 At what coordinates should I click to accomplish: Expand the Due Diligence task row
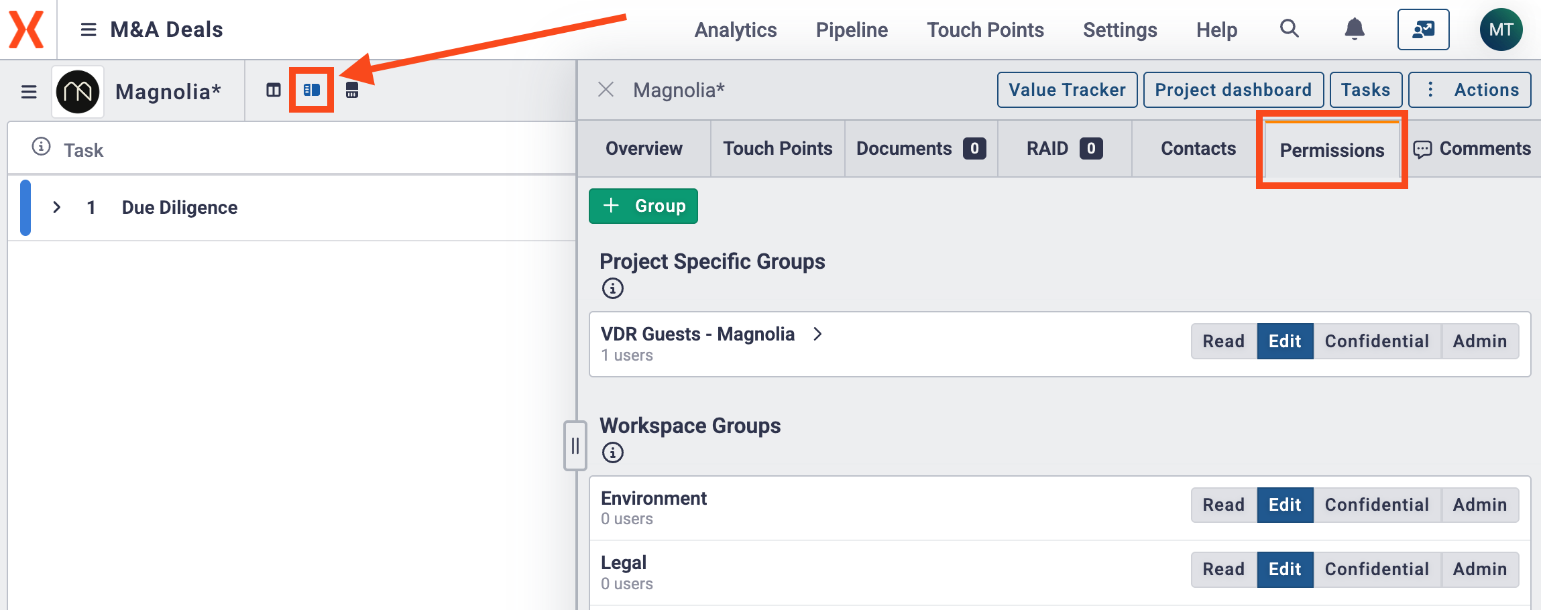(x=57, y=208)
